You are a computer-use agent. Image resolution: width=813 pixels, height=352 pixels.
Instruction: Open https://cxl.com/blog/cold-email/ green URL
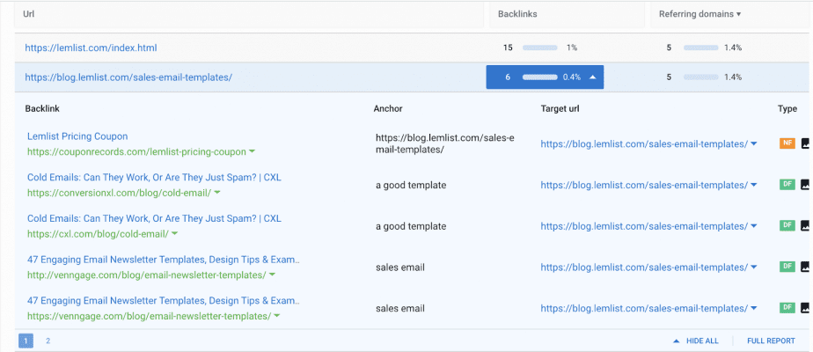[98, 234]
